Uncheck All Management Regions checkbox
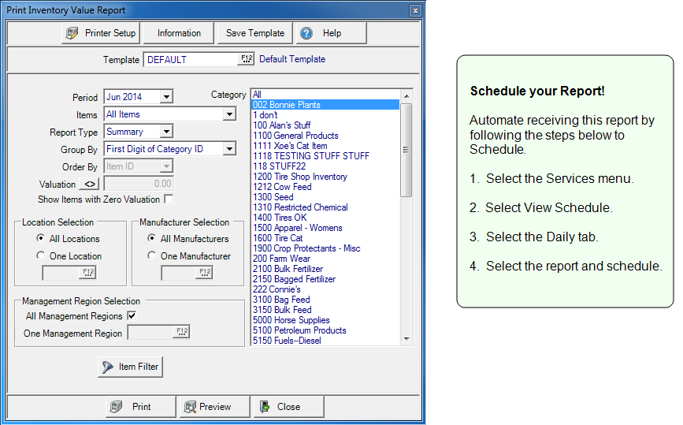The height and width of the screenshot is (425, 683). (x=132, y=316)
